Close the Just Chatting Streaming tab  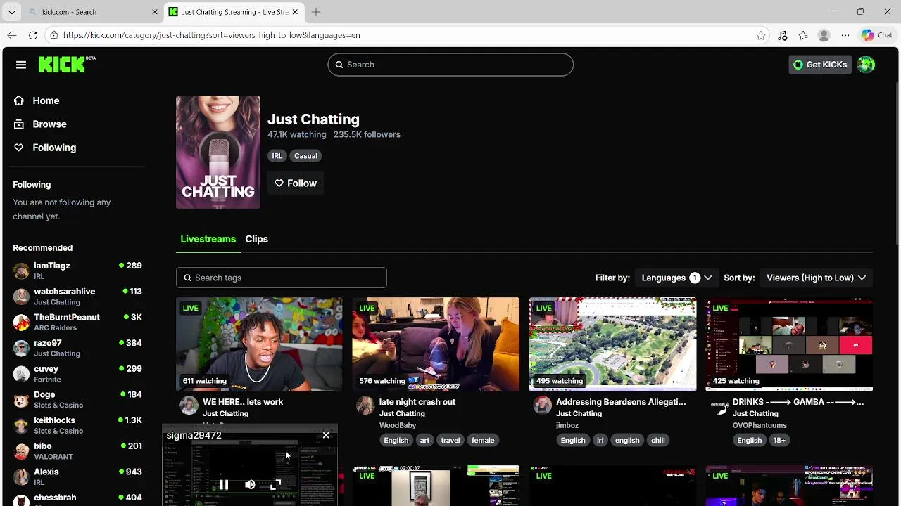pyautogui.click(x=295, y=12)
